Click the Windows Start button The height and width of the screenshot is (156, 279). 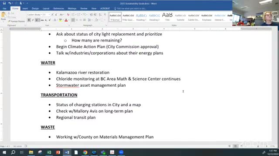click(4, 152)
